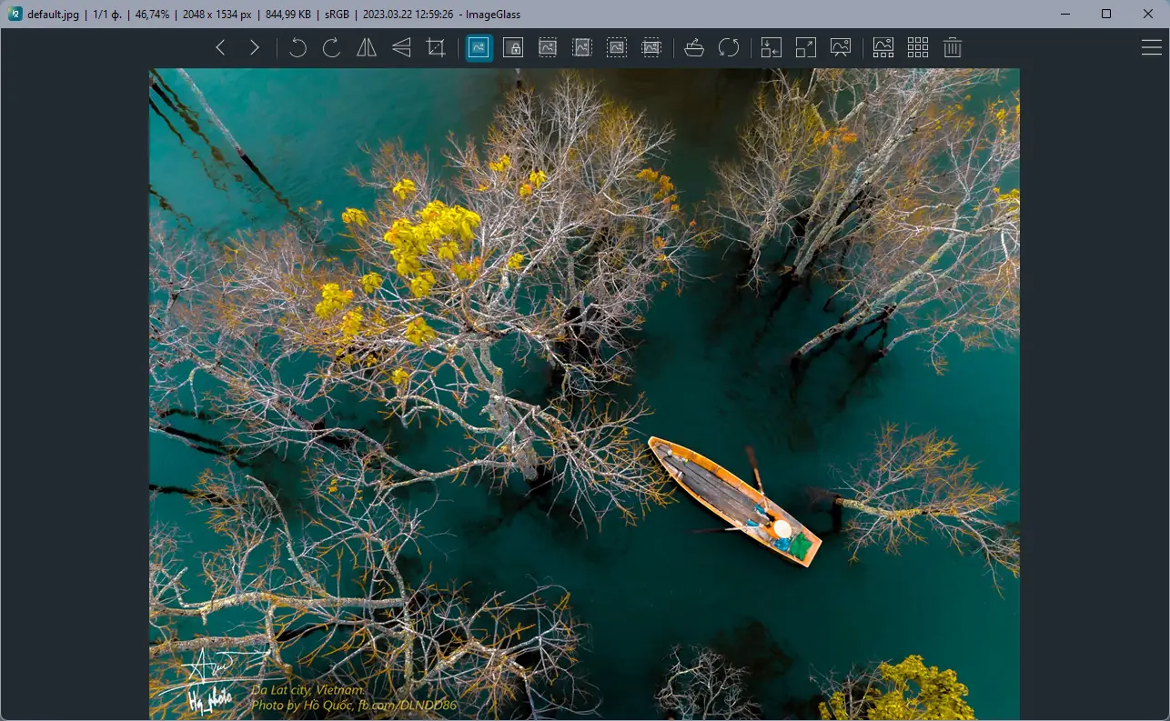Screen dimensions: 1170x721
Task: Click the boat in the displayed photo
Action: click(x=734, y=501)
